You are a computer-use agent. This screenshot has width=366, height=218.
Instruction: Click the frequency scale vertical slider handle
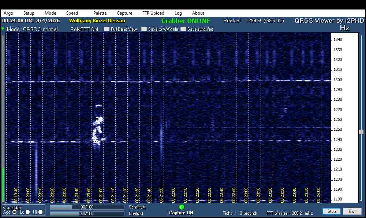pyautogui.click(x=361, y=132)
